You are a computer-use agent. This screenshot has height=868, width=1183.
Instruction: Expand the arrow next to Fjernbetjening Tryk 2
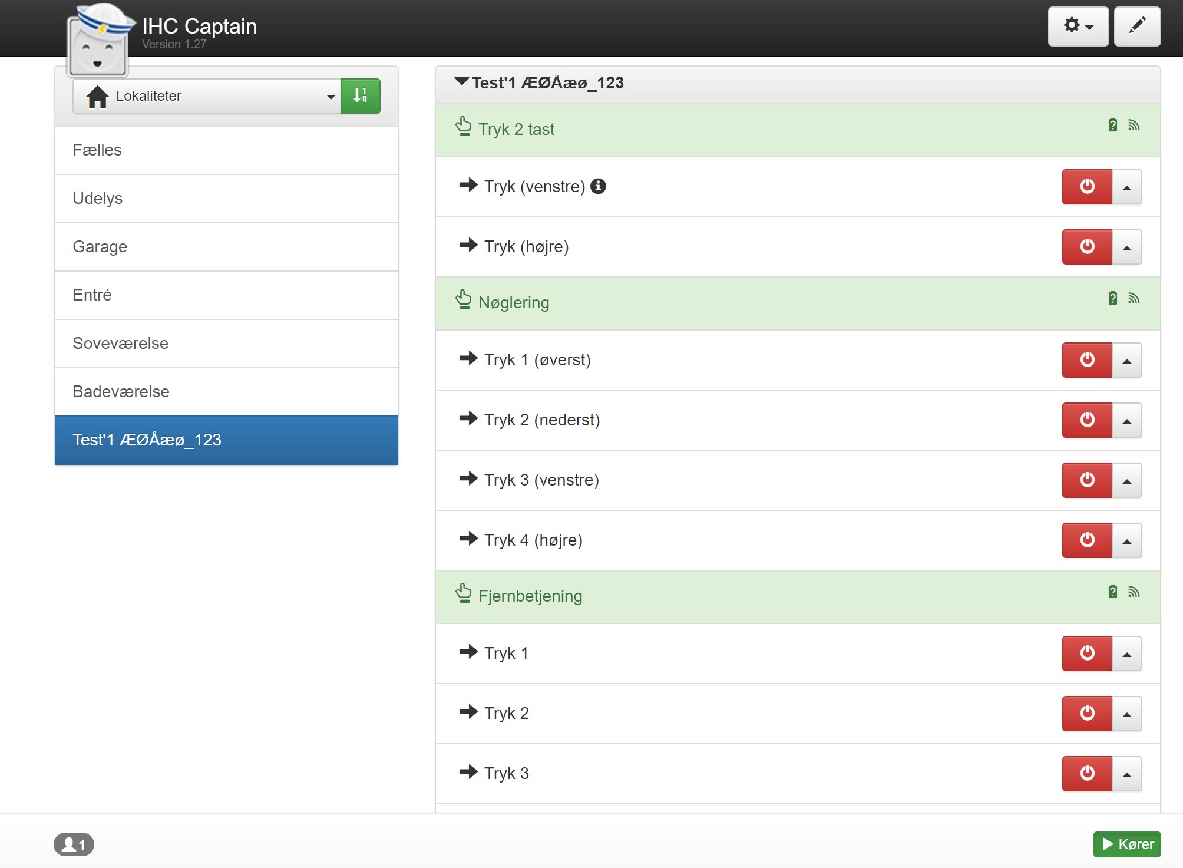click(x=1126, y=714)
